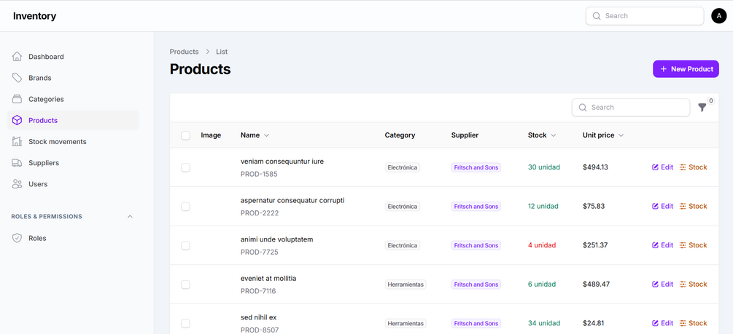The width and height of the screenshot is (733, 334).
Task: Click the Categories box icon
Action: tap(17, 99)
